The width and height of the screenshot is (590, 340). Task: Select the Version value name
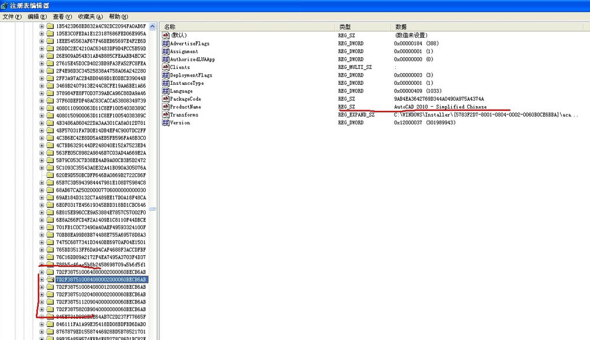coord(180,123)
